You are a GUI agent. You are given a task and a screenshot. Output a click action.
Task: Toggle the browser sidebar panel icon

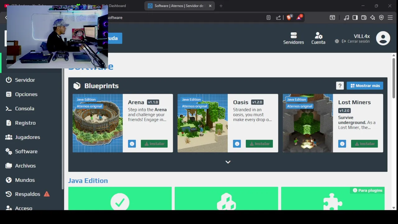[x=355, y=18]
